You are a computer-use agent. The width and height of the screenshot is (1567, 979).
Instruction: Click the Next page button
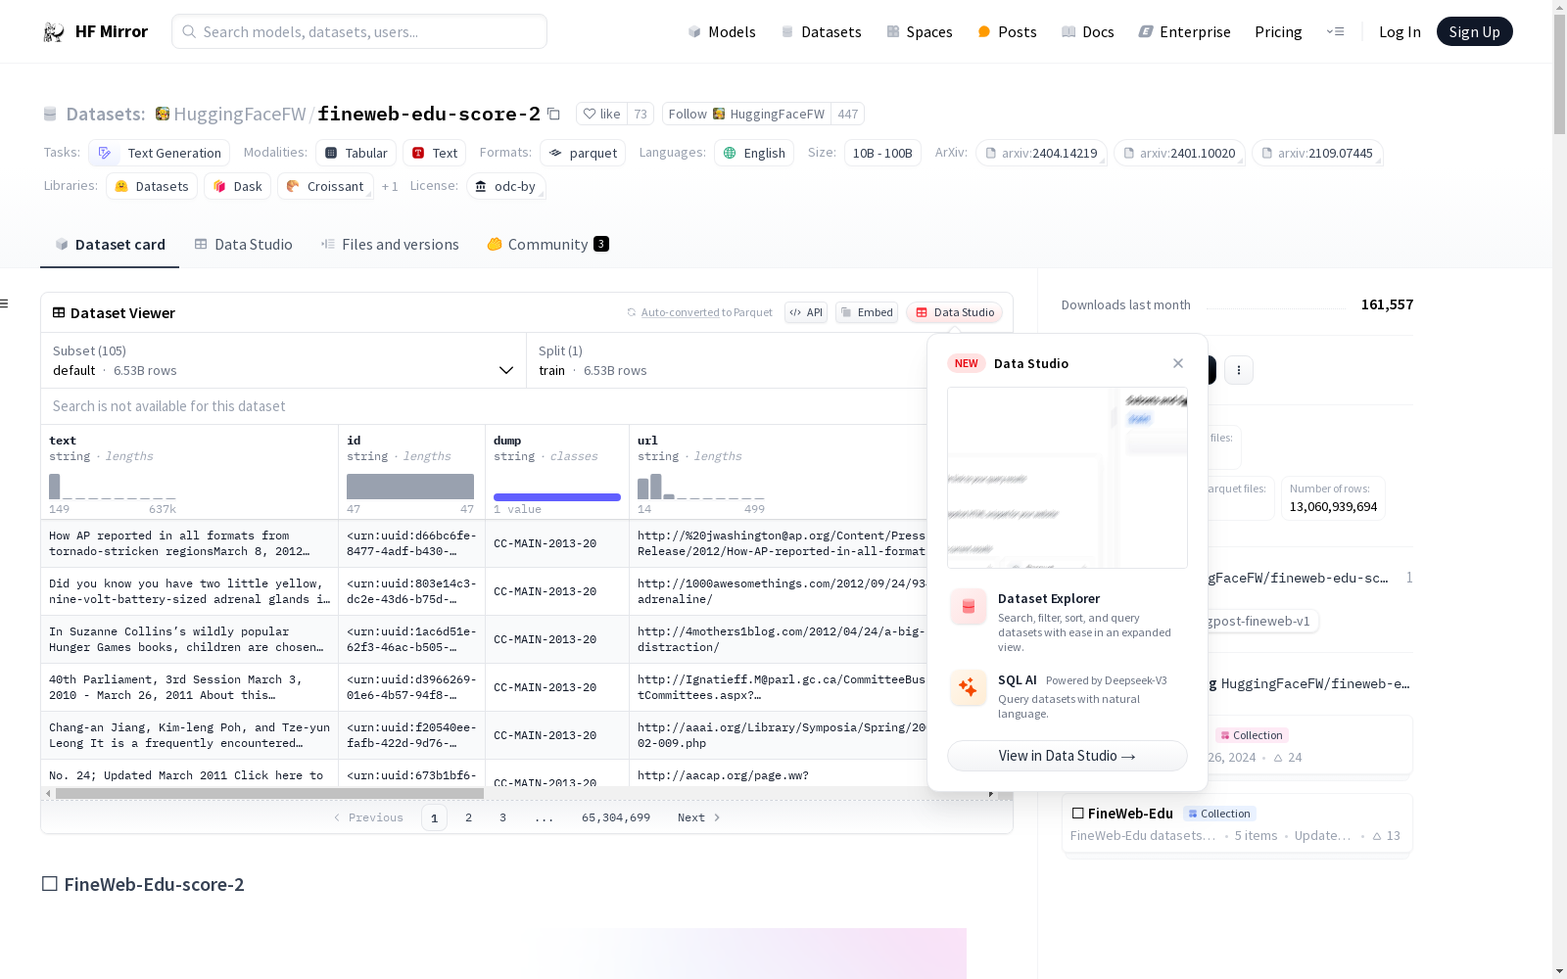(699, 817)
